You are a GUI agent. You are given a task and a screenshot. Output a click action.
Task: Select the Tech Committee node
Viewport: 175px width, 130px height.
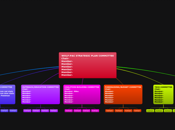coord(163,94)
